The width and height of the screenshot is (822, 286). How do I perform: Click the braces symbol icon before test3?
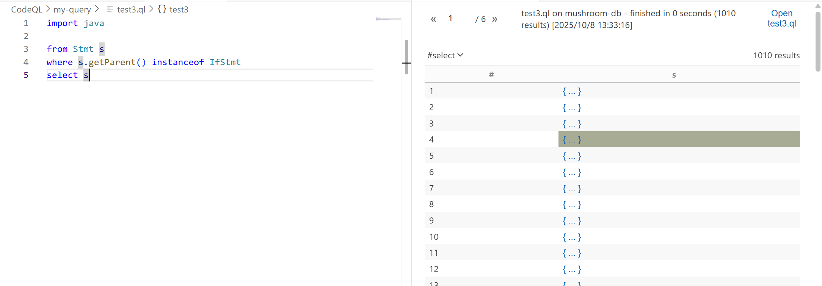pos(162,9)
